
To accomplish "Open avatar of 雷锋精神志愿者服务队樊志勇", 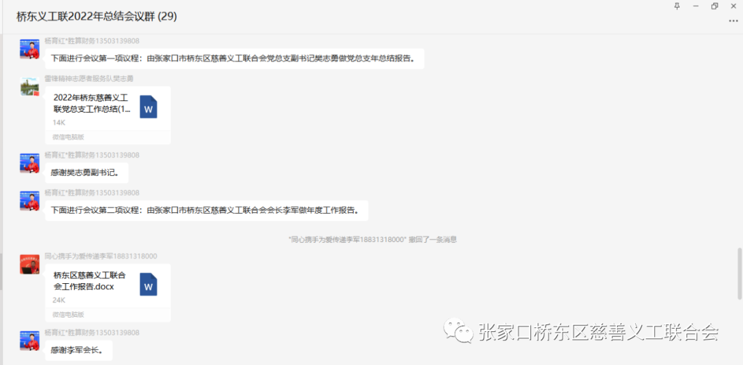I will (x=30, y=87).
